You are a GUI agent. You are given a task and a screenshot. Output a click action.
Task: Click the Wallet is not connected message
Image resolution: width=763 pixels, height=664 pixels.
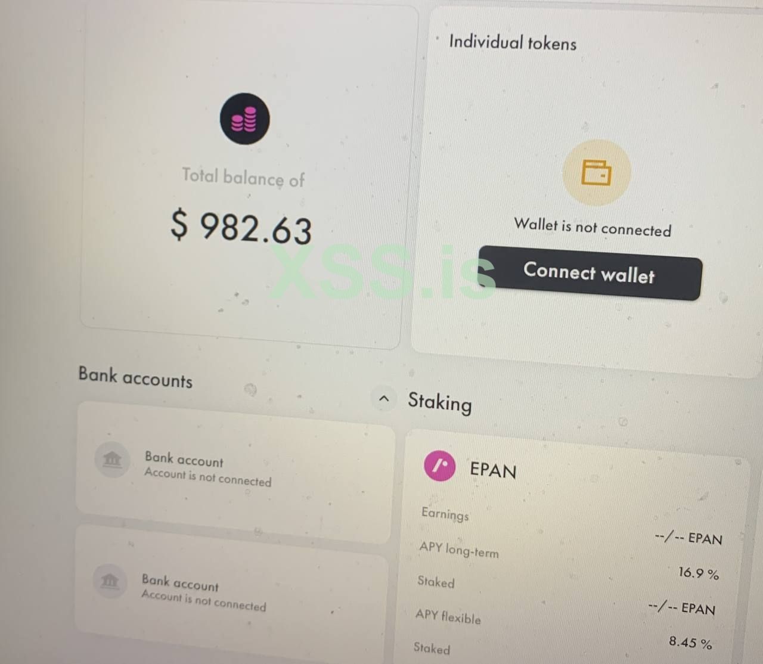(593, 227)
